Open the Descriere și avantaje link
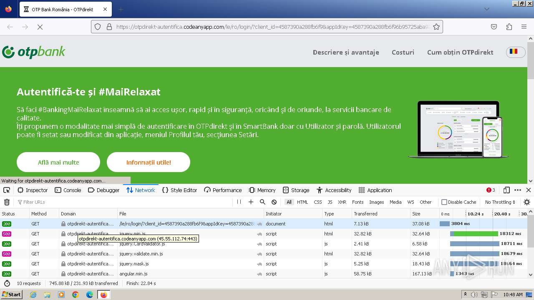The image size is (534, 300). (x=346, y=52)
